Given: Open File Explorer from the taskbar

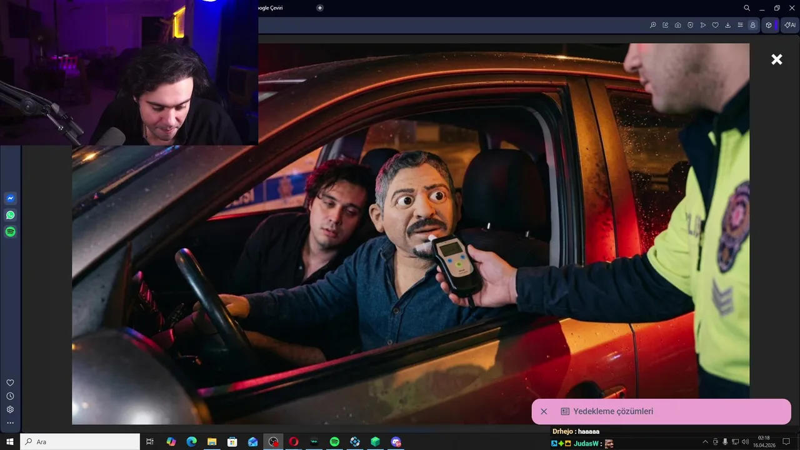Looking at the screenshot, I should (212, 442).
